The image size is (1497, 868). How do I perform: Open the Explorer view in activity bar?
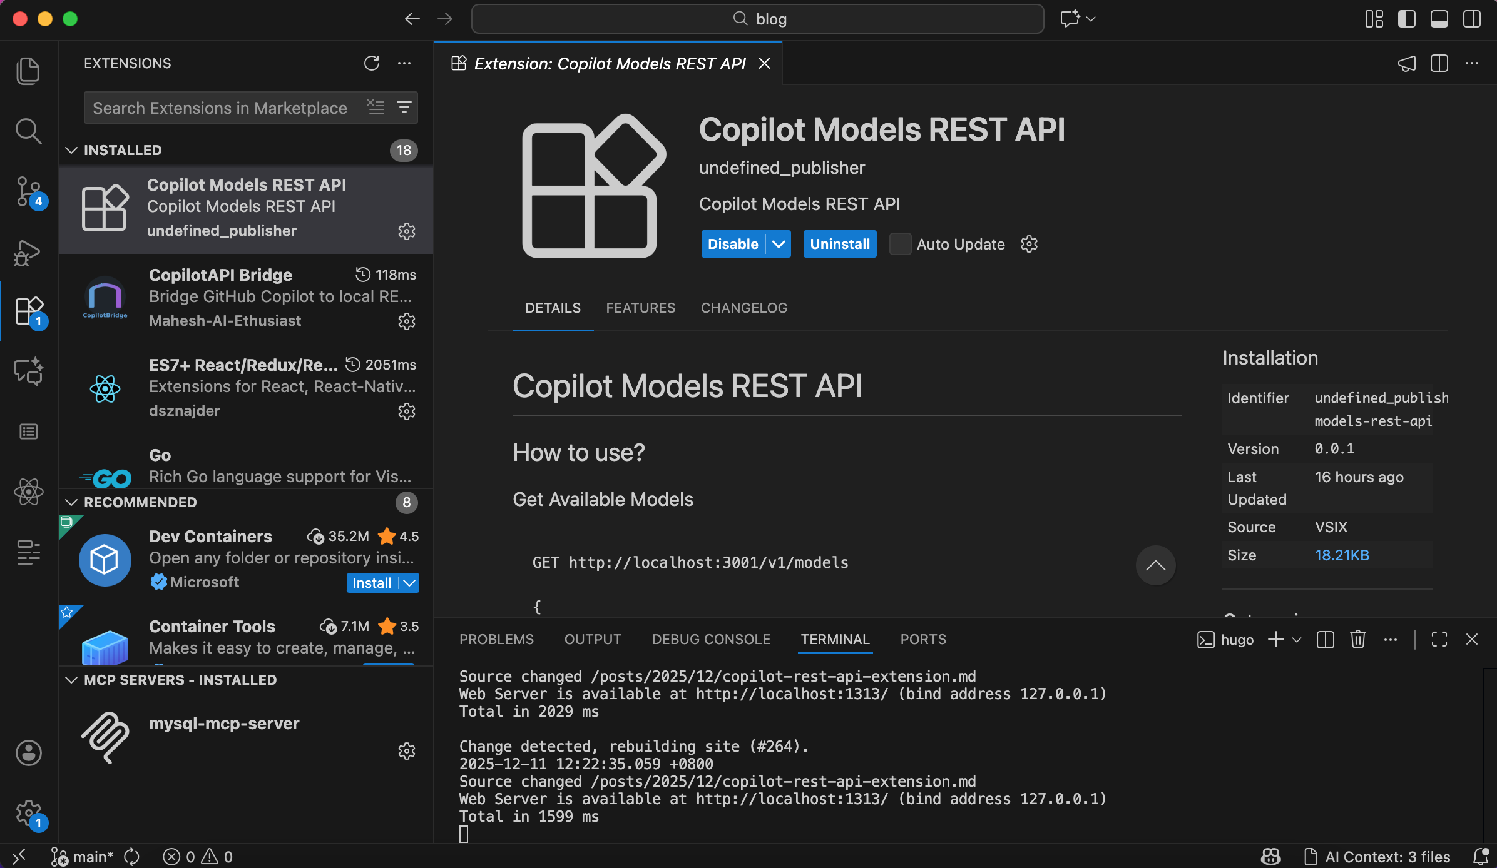[x=28, y=71]
